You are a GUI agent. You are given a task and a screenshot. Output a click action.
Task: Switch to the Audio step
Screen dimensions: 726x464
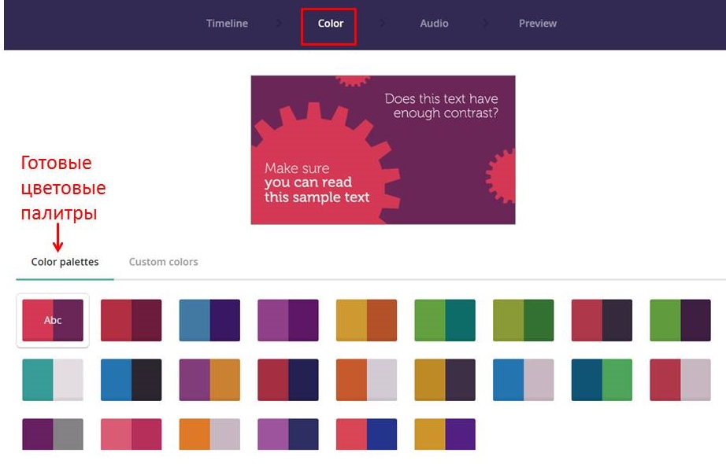pos(434,23)
